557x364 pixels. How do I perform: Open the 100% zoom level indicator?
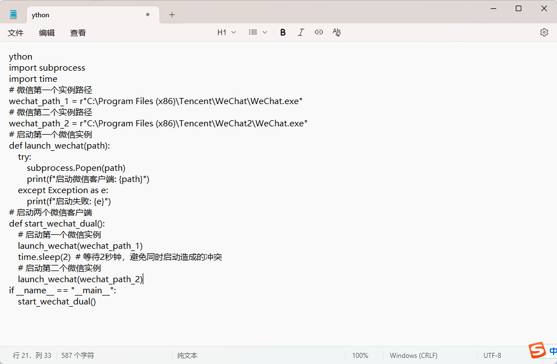click(360, 355)
